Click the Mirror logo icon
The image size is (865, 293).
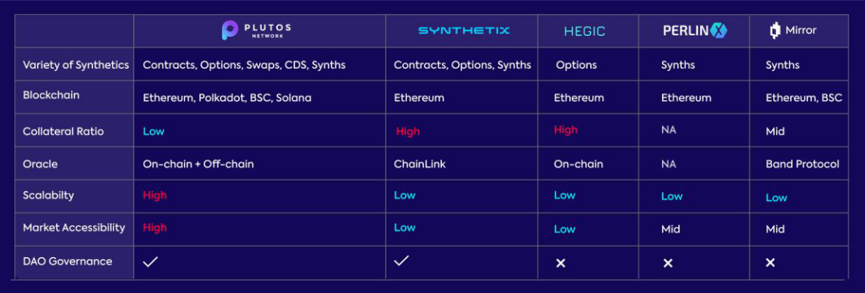[x=775, y=31]
